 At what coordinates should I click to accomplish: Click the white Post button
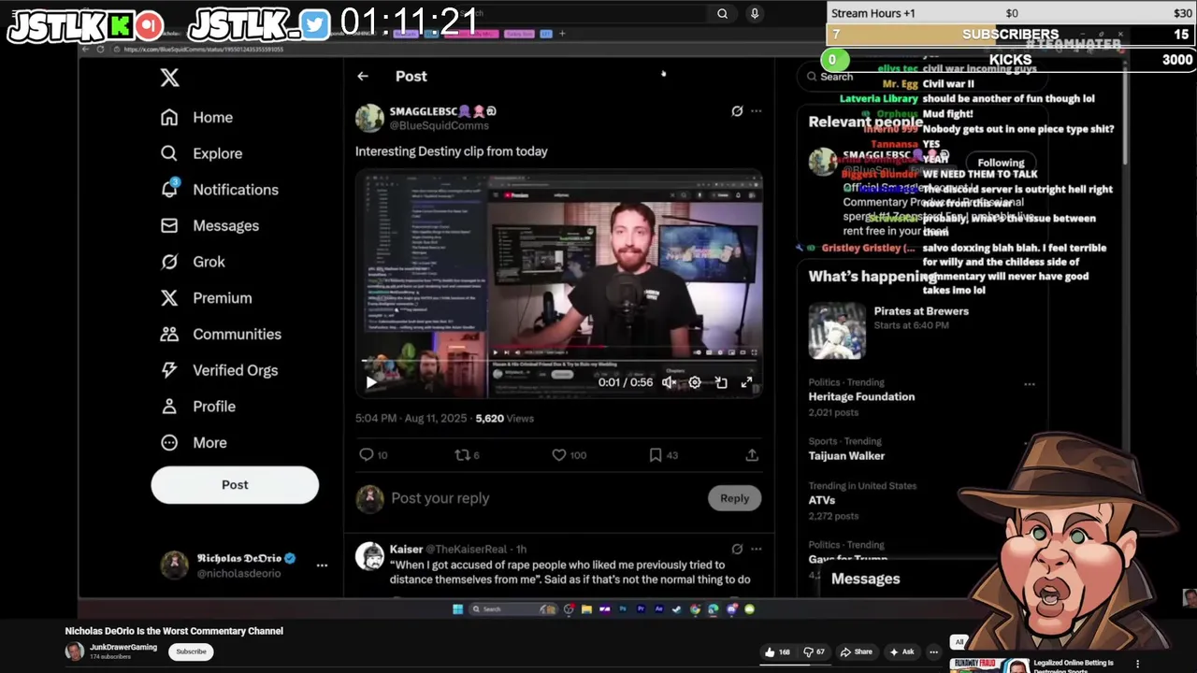235,484
